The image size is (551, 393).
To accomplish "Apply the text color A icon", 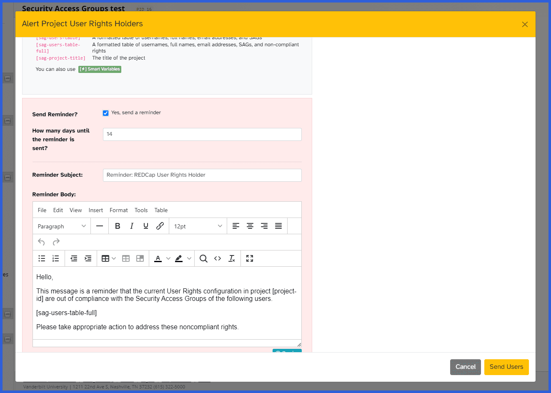I will pos(158,258).
